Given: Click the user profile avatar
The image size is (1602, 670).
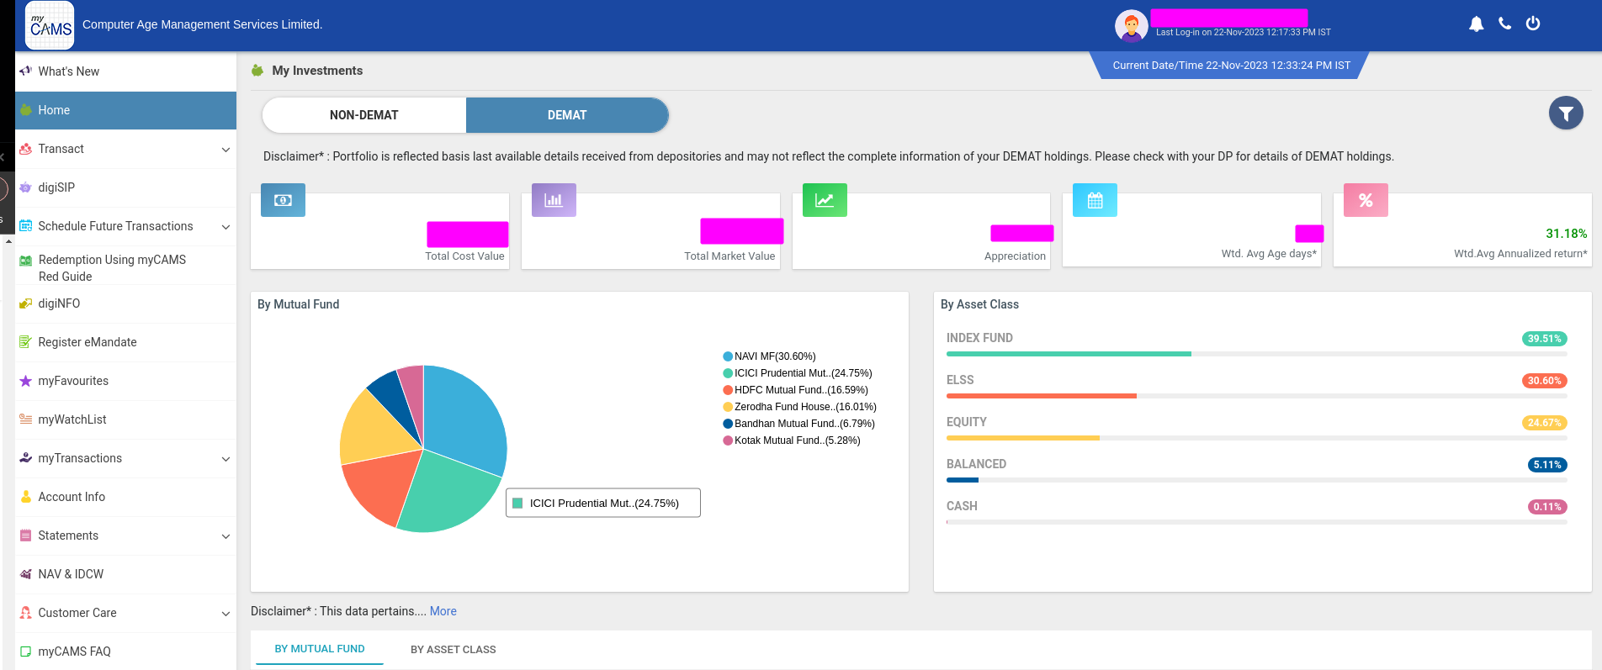Looking at the screenshot, I should coord(1131,26).
